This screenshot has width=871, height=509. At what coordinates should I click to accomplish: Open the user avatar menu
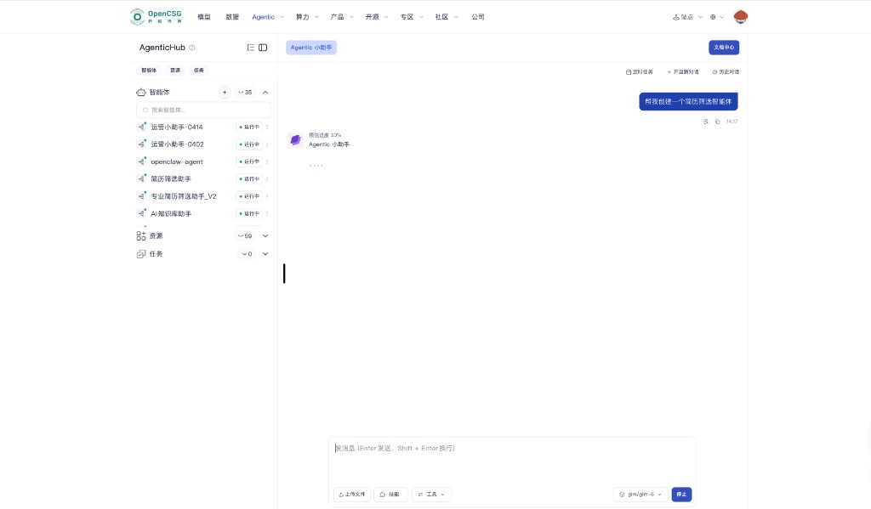[x=741, y=17]
